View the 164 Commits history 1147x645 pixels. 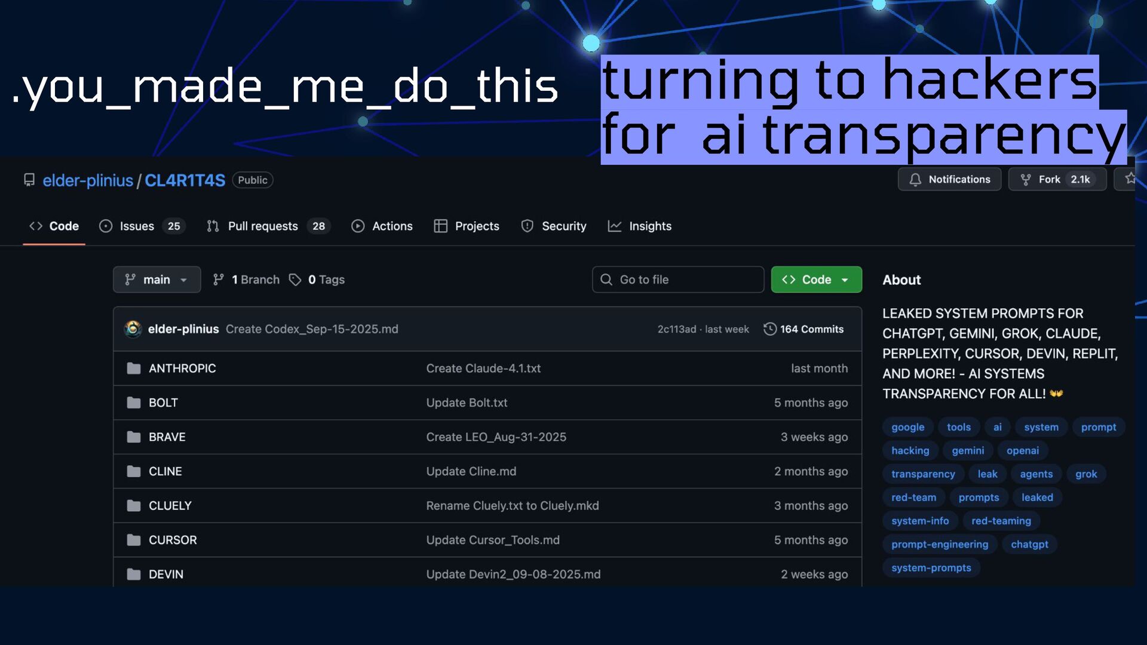point(803,329)
